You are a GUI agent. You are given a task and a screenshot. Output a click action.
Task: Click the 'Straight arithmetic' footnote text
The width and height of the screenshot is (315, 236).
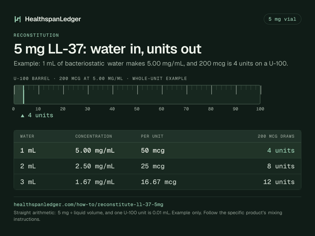tap(148, 216)
